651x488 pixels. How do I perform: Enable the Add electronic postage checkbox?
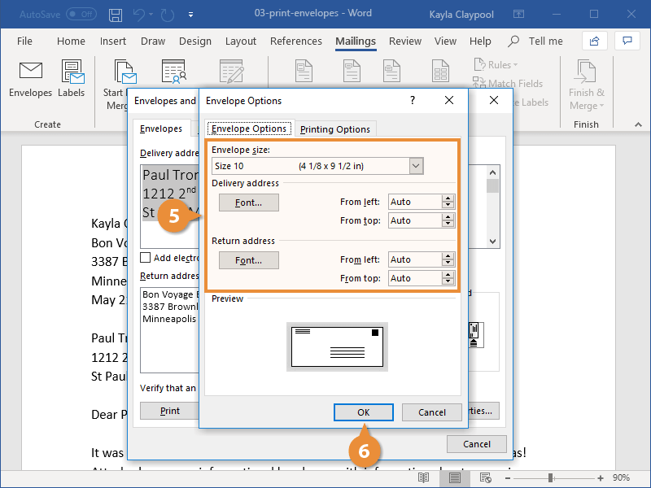click(145, 258)
